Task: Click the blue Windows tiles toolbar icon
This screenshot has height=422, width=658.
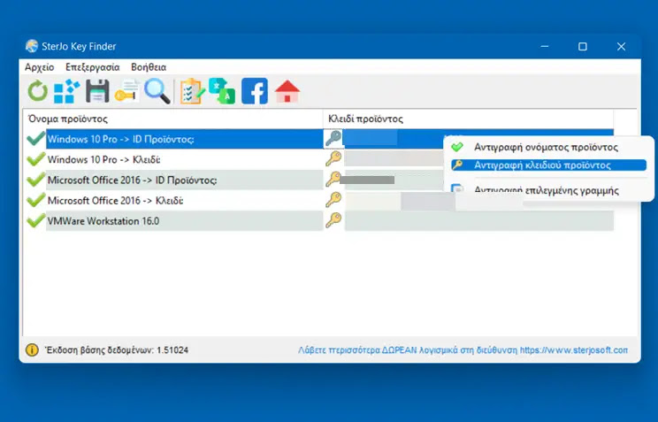Action: tap(66, 91)
